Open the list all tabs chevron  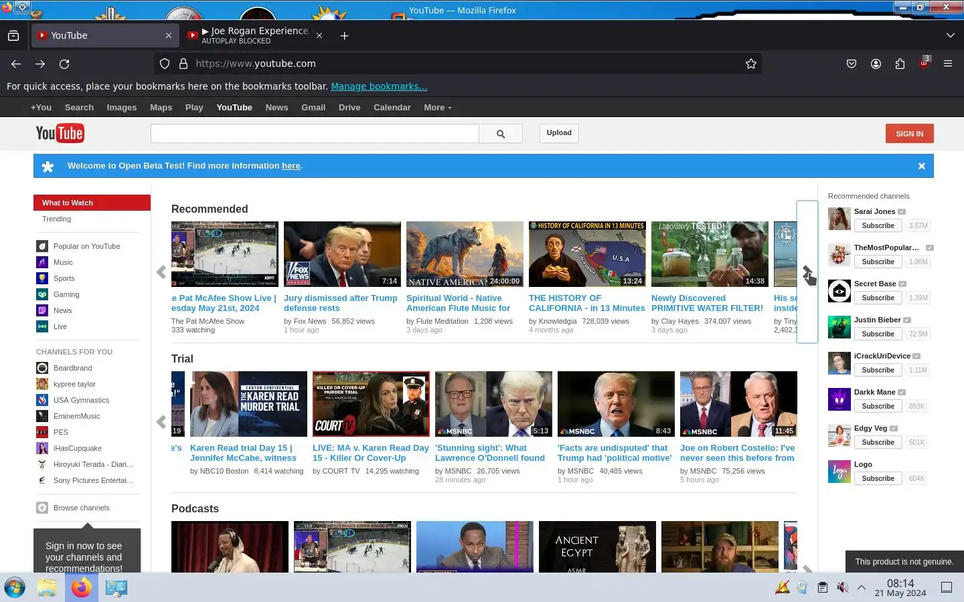click(950, 35)
